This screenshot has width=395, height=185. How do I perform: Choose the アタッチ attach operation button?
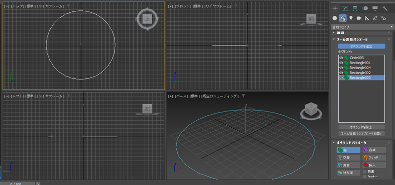pyautogui.click(x=374, y=157)
